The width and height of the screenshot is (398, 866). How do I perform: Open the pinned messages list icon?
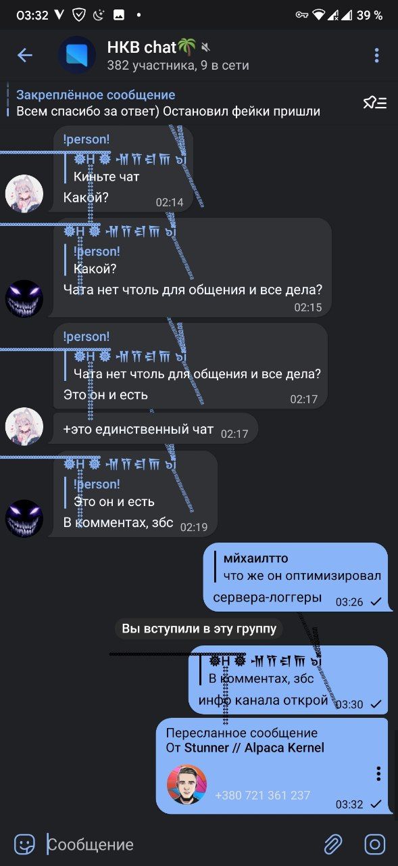375,103
